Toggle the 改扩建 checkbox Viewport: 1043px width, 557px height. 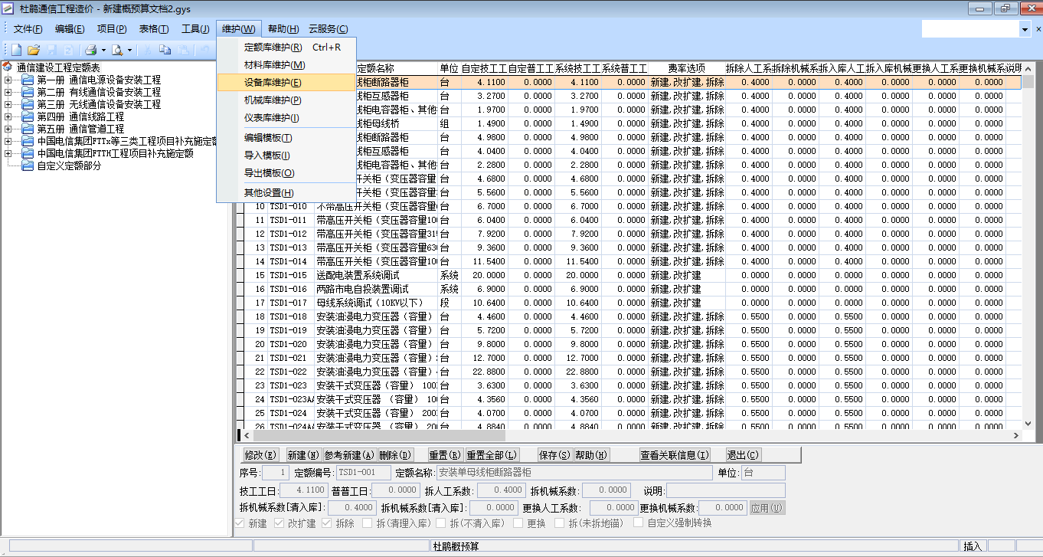click(x=278, y=523)
